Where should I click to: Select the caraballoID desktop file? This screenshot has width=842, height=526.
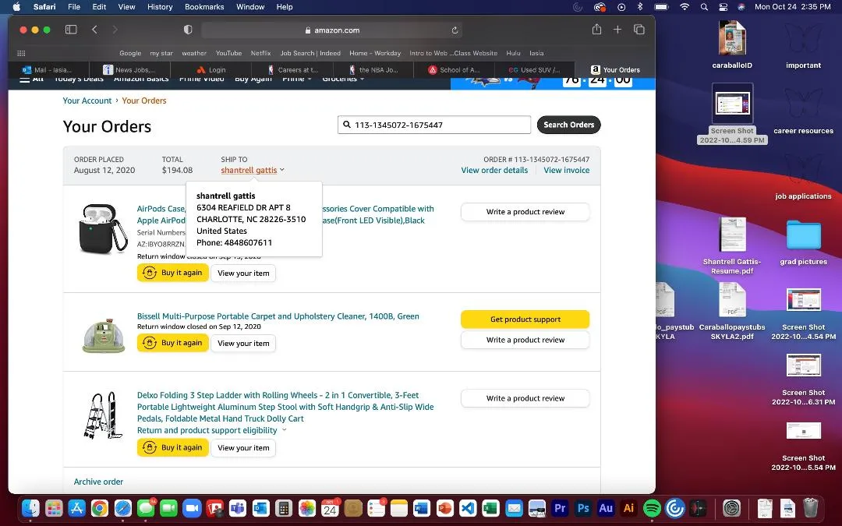[x=732, y=45]
